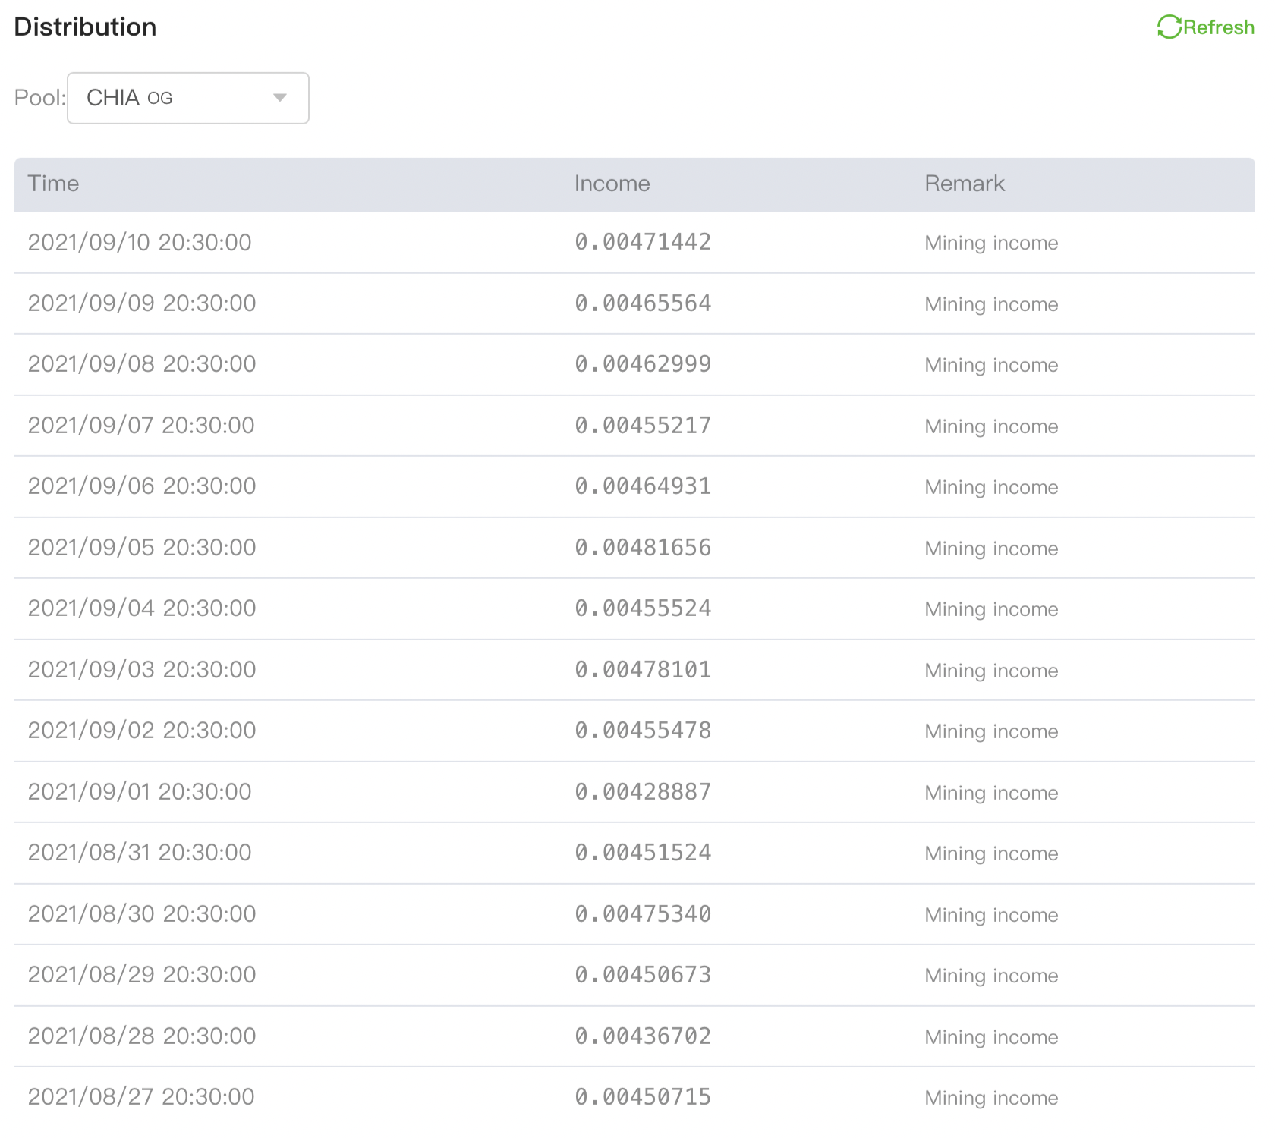1275x1138 pixels.
Task: Select income value 0.00455217
Action: (643, 426)
